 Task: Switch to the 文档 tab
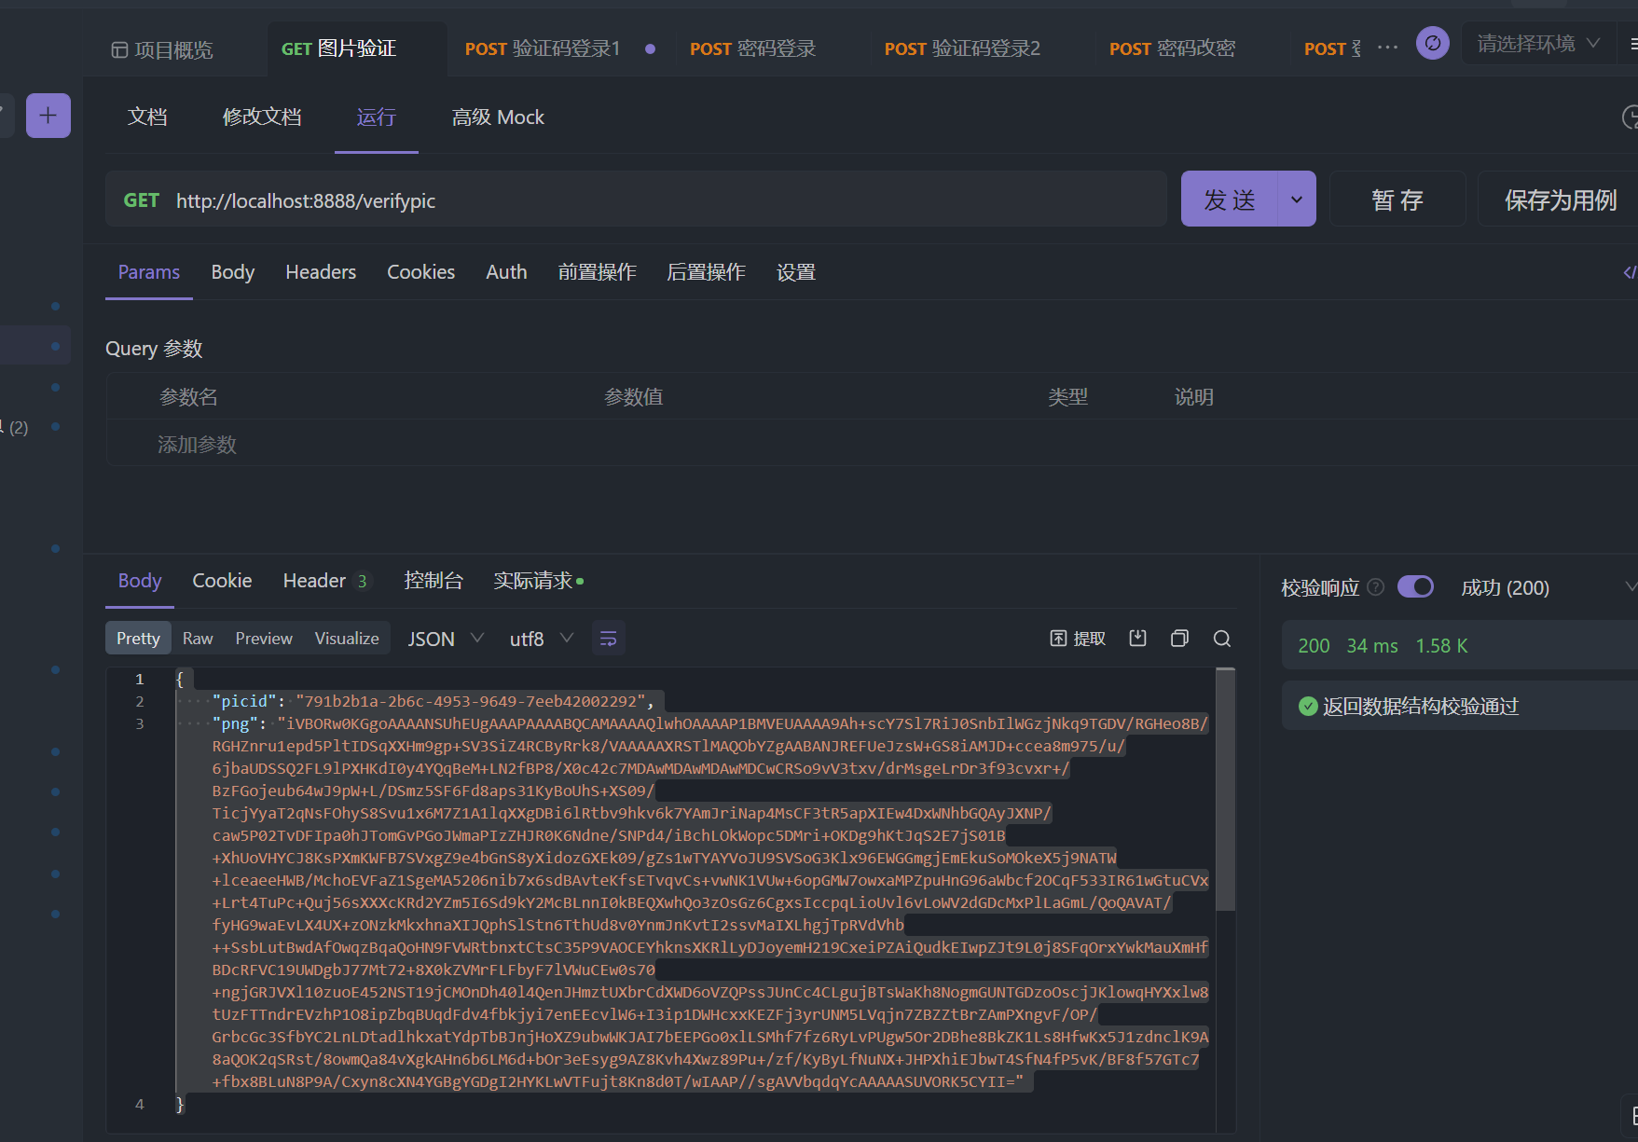[x=147, y=117]
